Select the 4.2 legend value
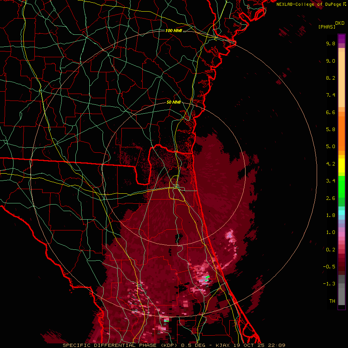This screenshot has width=348, height=348. 331,164
